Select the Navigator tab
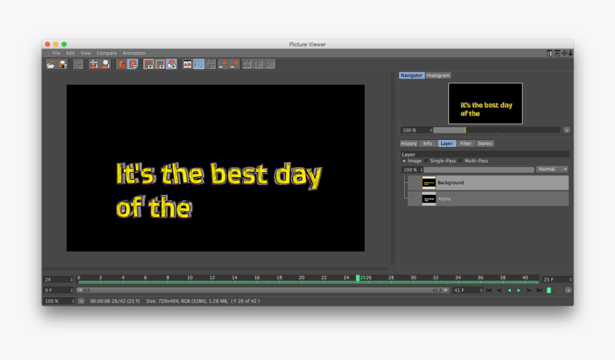This screenshot has height=360, width=615. [411, 75]
